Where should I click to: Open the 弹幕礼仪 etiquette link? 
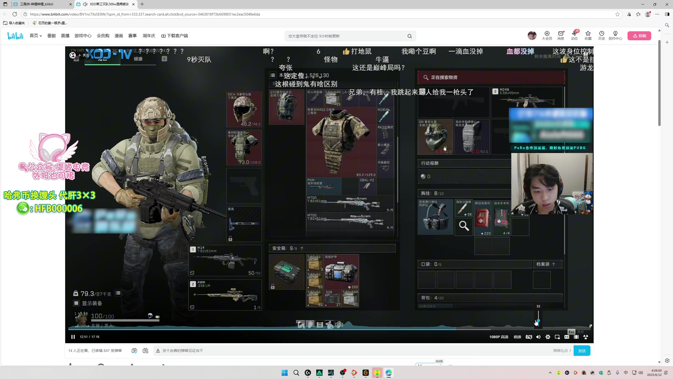(x=562, y=351)
